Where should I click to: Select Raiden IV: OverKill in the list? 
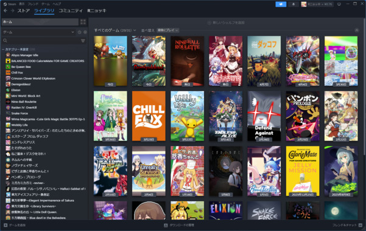(x=24, y=108)
